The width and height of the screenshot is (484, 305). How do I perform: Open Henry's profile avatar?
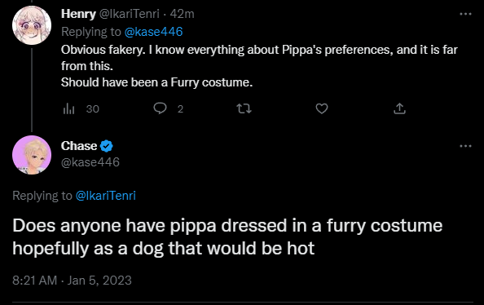[32, 25]
